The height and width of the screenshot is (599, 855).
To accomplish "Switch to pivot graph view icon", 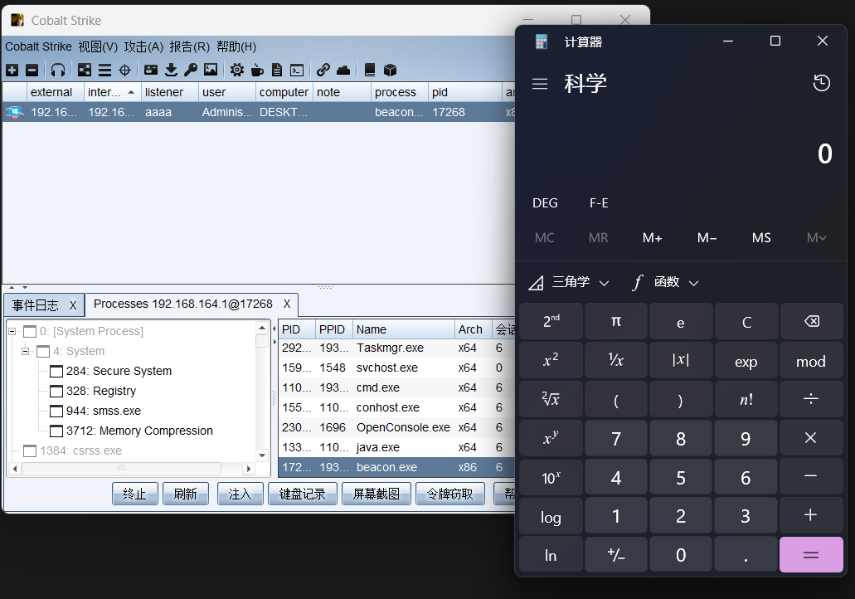I will [85, 70].
